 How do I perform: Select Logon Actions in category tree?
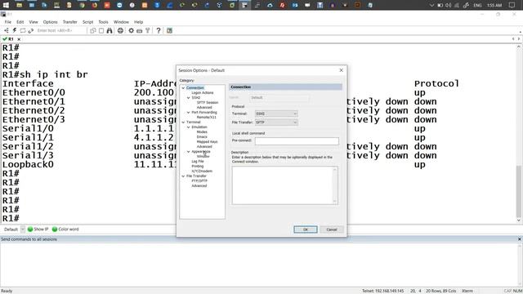point(203,92)
